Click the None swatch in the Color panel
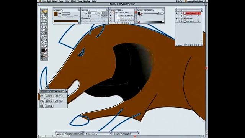Screen dimensions: 245x138 coord(139,23)
